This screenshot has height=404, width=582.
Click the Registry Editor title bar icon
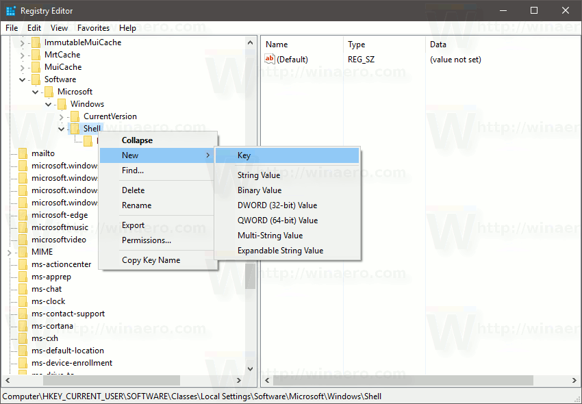point(10,10)
